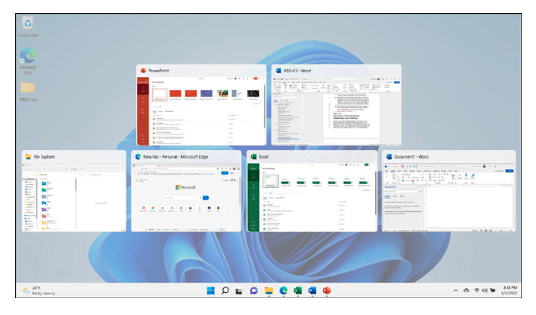Viewport: 536px width, 315px height.
Task: Click the Search magnifier on the taskbar
Action: click(225, 291)
